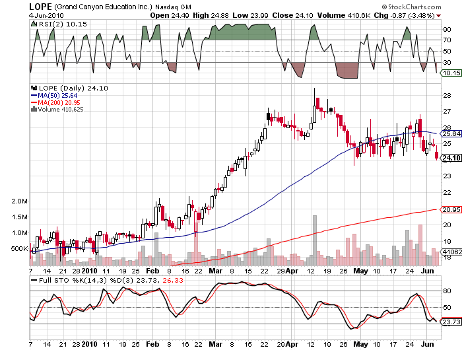This screenshot has width=462, height=350.
Task: Click the LOPE ticker symbol title
Action: (x=40, y=7)
